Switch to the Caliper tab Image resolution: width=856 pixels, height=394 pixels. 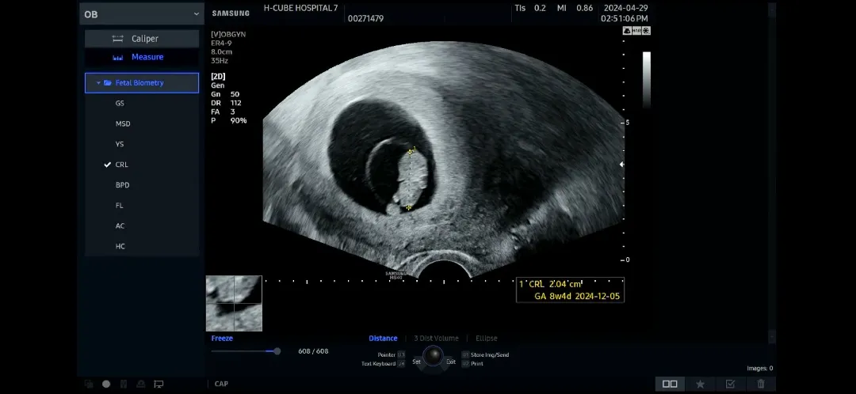tap(142, 39)
